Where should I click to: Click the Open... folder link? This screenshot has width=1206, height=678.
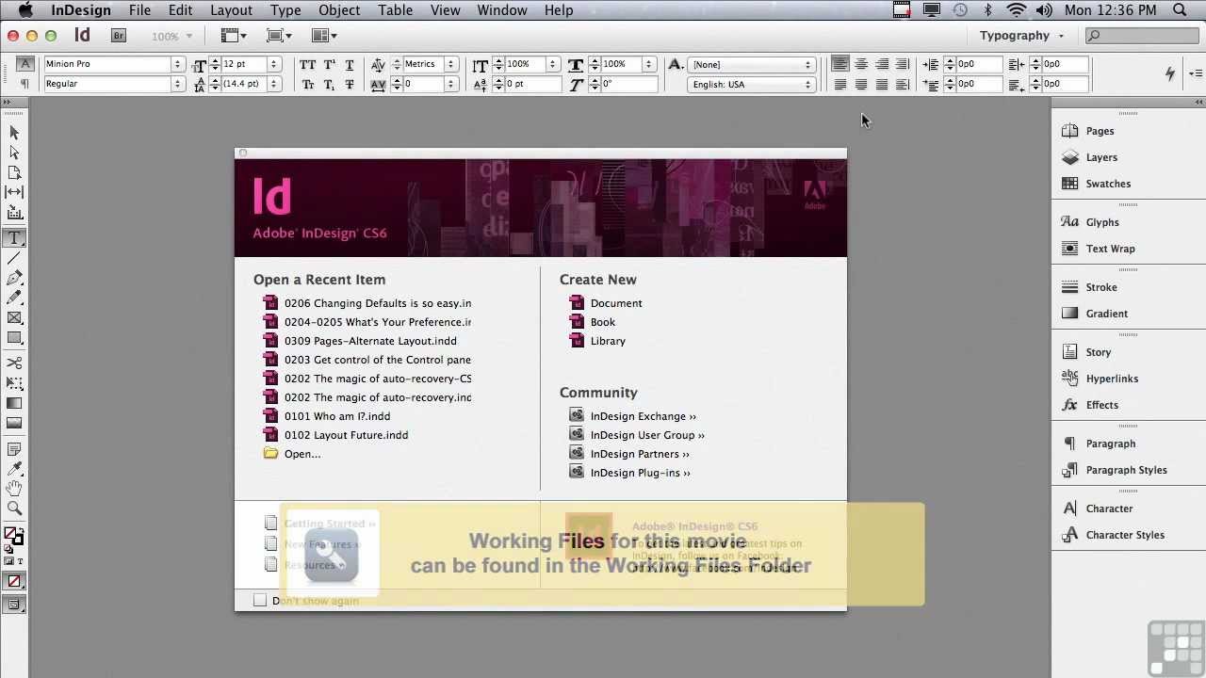tap(292, 454)
